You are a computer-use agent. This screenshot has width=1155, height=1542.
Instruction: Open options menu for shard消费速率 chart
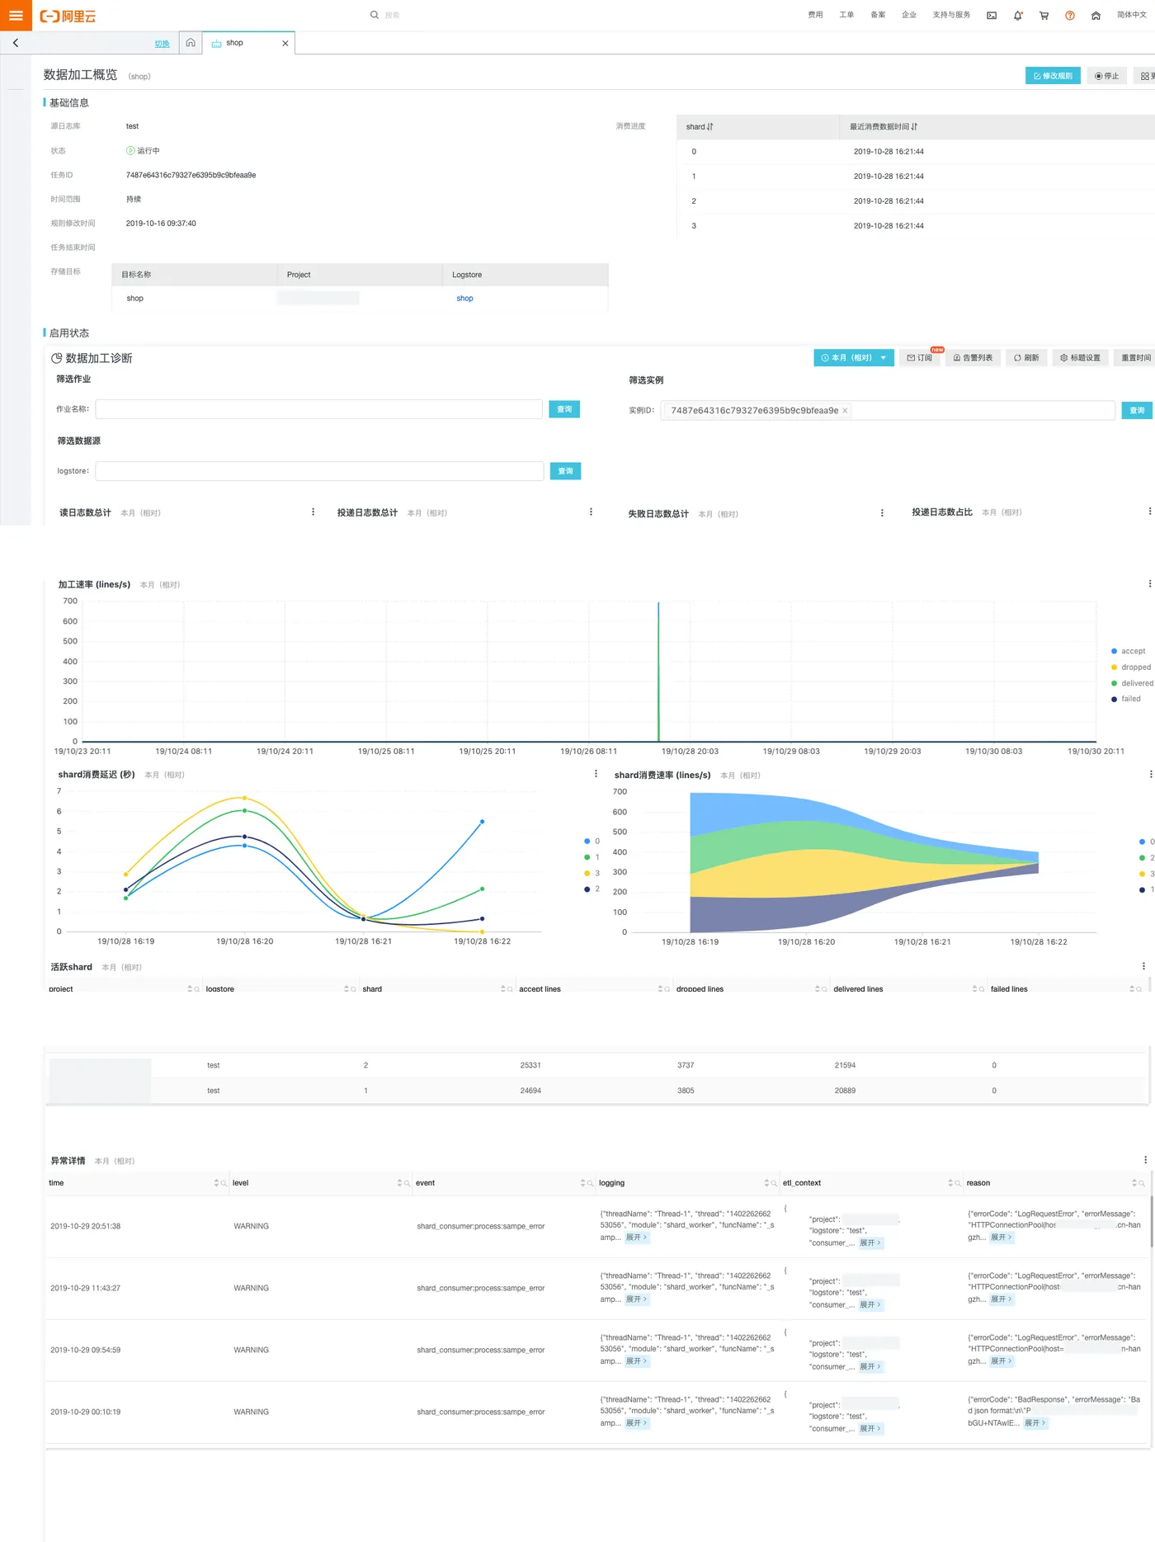click(1150, 775)
